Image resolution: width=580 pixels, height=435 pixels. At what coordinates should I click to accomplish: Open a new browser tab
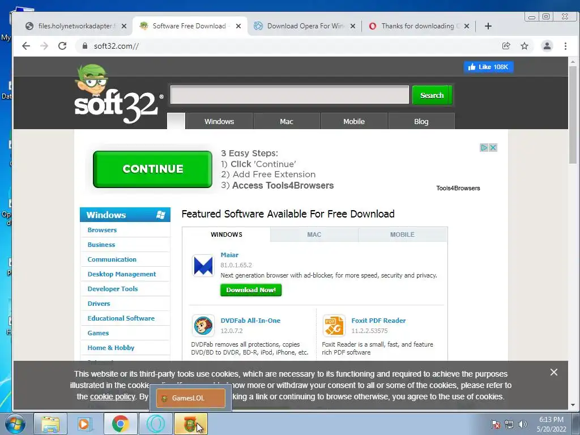(x=488, y=26)
